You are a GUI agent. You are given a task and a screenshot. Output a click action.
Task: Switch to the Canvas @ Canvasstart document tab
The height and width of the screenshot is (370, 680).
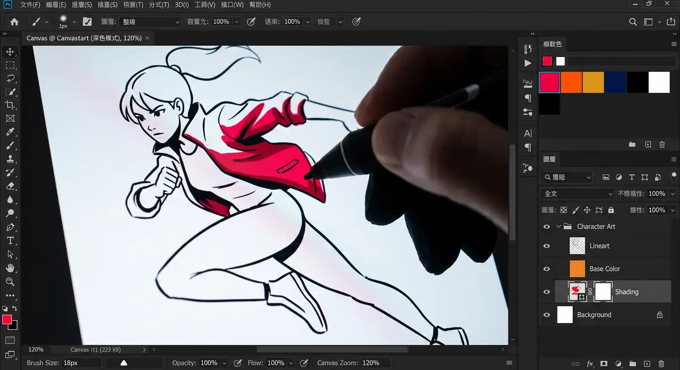[x=84, y=38]
